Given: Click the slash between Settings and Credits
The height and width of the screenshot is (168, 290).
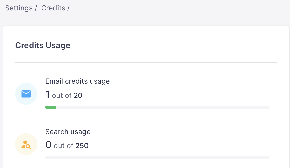Looking at the screenshot, I should pyautogui.click(x=36, y=8).
